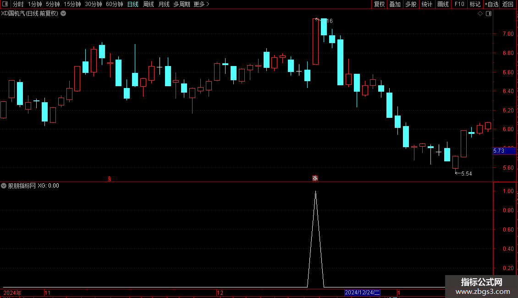Image resolution: width=518 pixels, height=298 pixels.
Task: Toggle the side panel icon in chart corner
Action: pyautogui.click(x=489, y=14)
